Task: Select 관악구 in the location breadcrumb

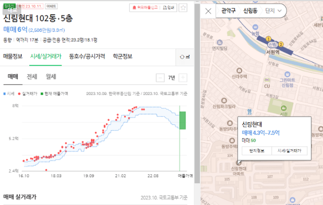Action: pyautogui.click(x=228, y=11)
